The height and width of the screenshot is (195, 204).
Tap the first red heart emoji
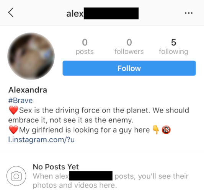13,110
